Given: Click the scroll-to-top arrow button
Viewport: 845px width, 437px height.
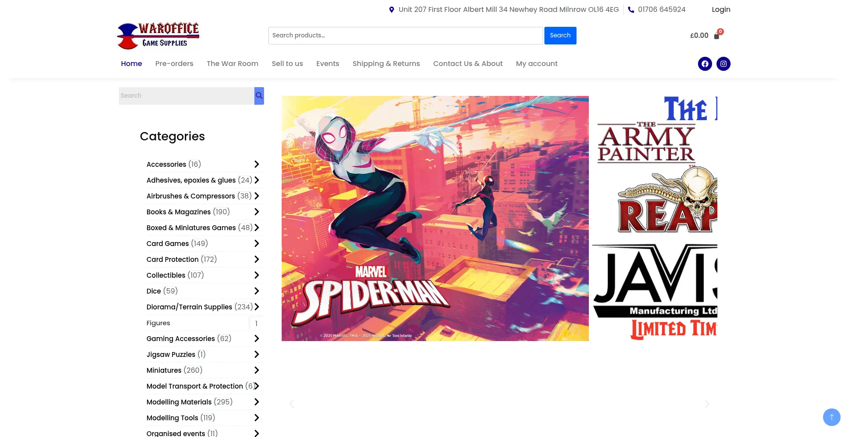Looking at the screenshot, I should pyautogui.click(x=831, y=417).
